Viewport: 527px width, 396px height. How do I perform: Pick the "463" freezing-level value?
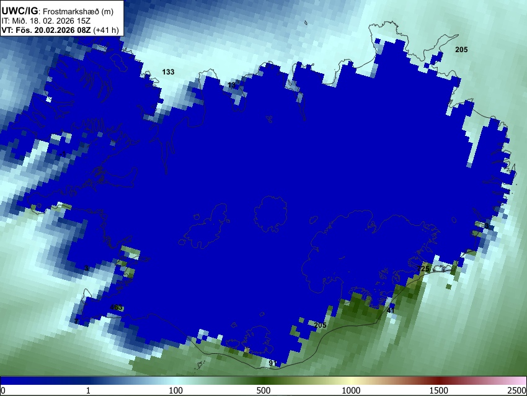tap(116, 307)
